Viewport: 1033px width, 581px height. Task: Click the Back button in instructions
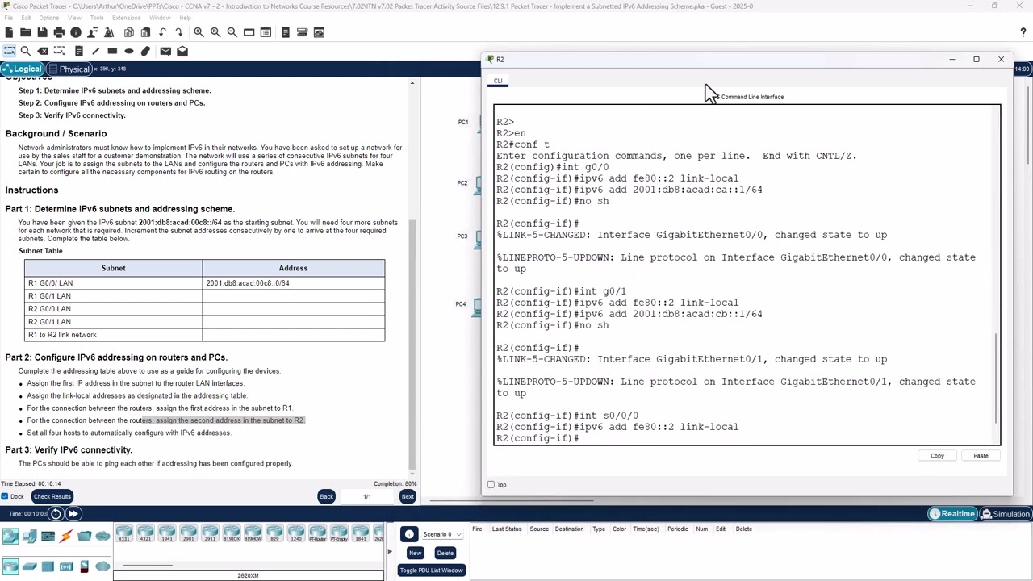coord(327,496)
